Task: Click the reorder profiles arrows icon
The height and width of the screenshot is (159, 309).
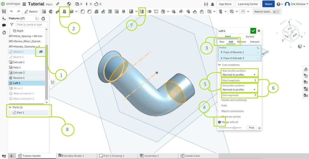Action: click(258, 48)
